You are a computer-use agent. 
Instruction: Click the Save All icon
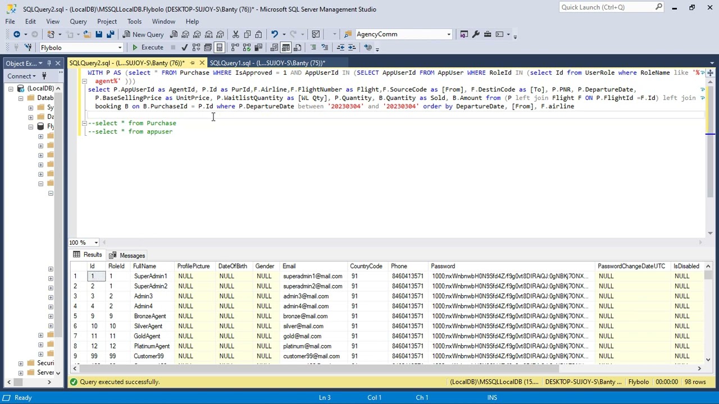(x=111, y=34)
